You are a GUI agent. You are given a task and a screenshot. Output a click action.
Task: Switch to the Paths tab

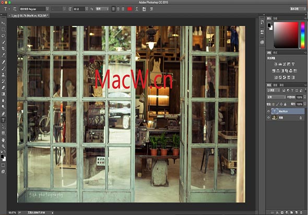(x=281, y=85)
